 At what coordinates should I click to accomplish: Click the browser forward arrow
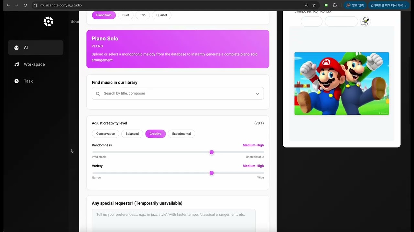[x=17, y=5]
